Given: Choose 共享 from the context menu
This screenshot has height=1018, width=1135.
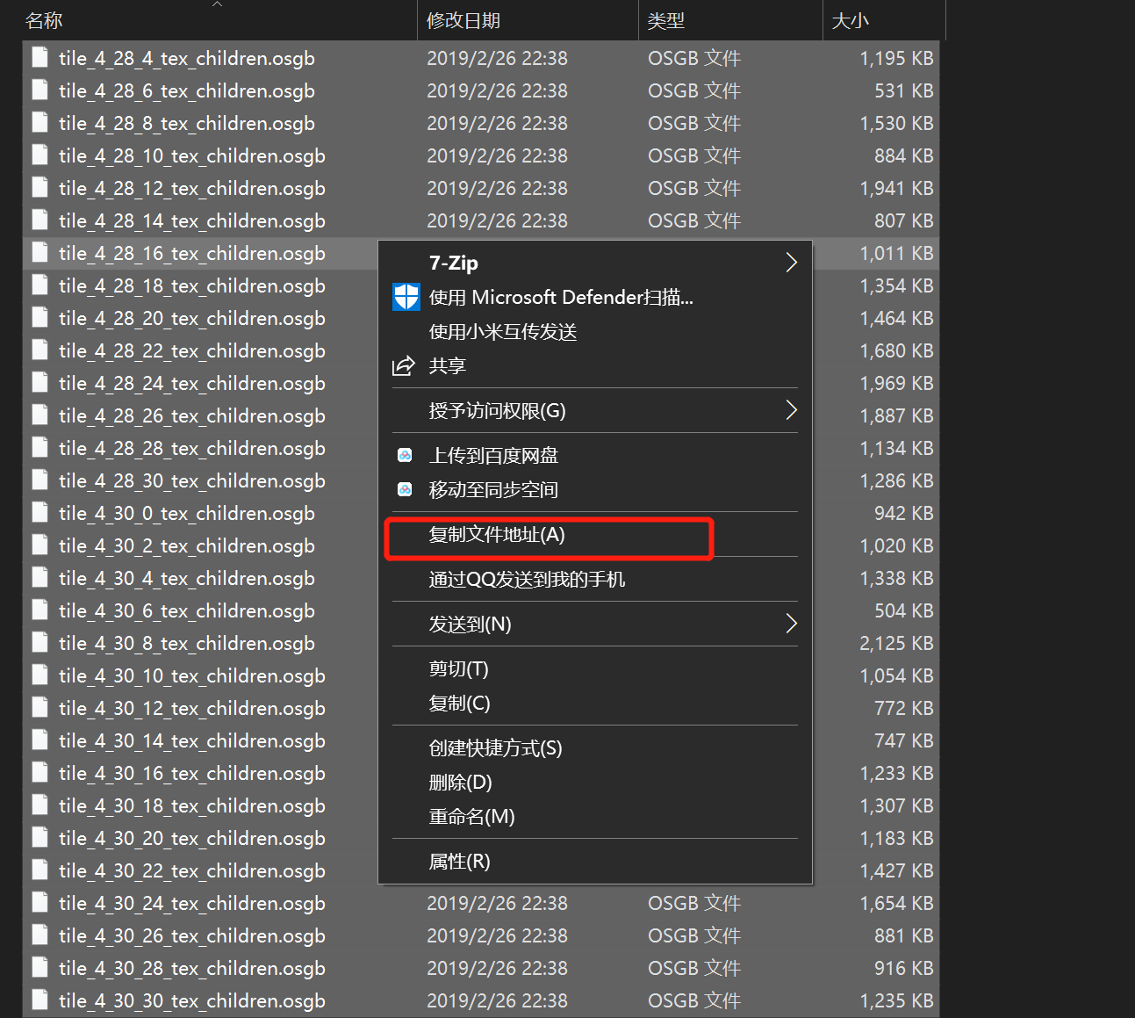Looking at the screenshot, I should point(595,365).
